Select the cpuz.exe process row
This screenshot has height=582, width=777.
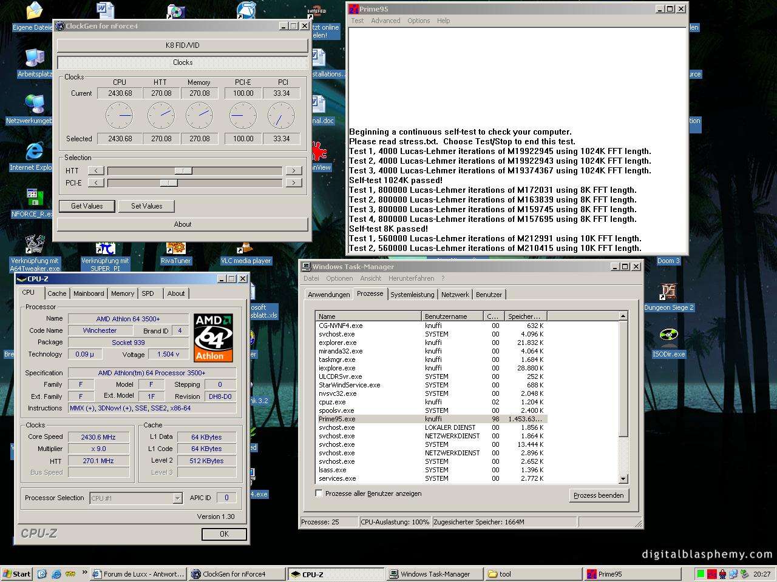tap(431, 402)
